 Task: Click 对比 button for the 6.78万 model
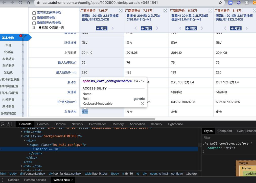click(191, 28)
